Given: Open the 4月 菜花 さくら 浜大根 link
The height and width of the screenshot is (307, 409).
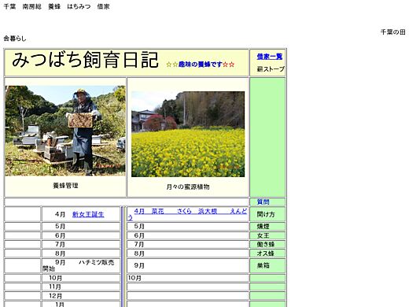Looking at the screenshot, I should [188, 214].
